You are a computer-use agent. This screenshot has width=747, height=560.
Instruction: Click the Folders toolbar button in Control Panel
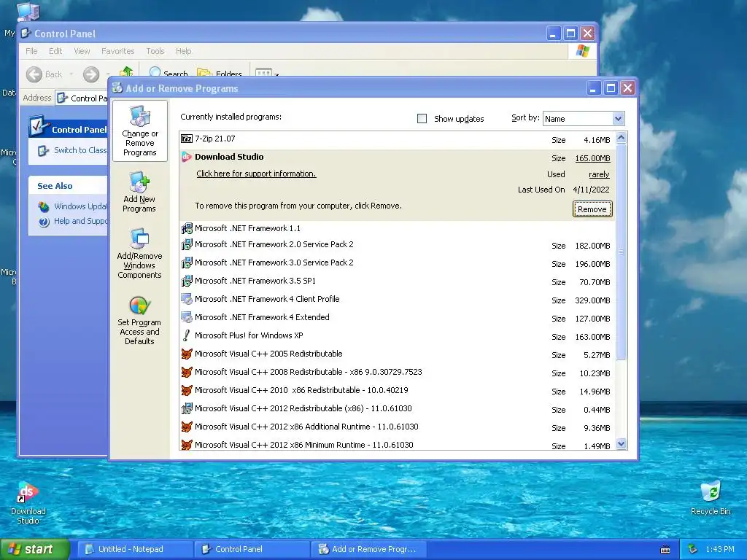click(x=220, y=74)
